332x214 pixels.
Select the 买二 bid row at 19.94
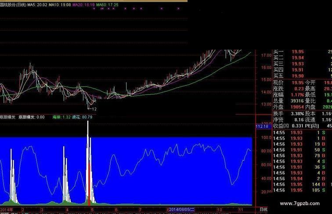click(302, 58)
